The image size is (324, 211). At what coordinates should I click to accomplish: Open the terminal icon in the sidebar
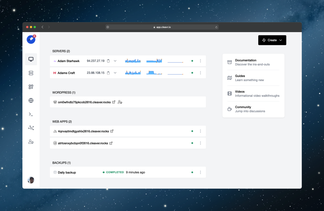click(31, 114)
